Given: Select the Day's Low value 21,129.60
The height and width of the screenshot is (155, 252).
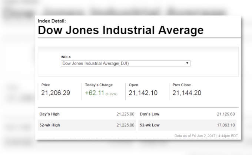Looking at the screenshot, I should (226, 114).
